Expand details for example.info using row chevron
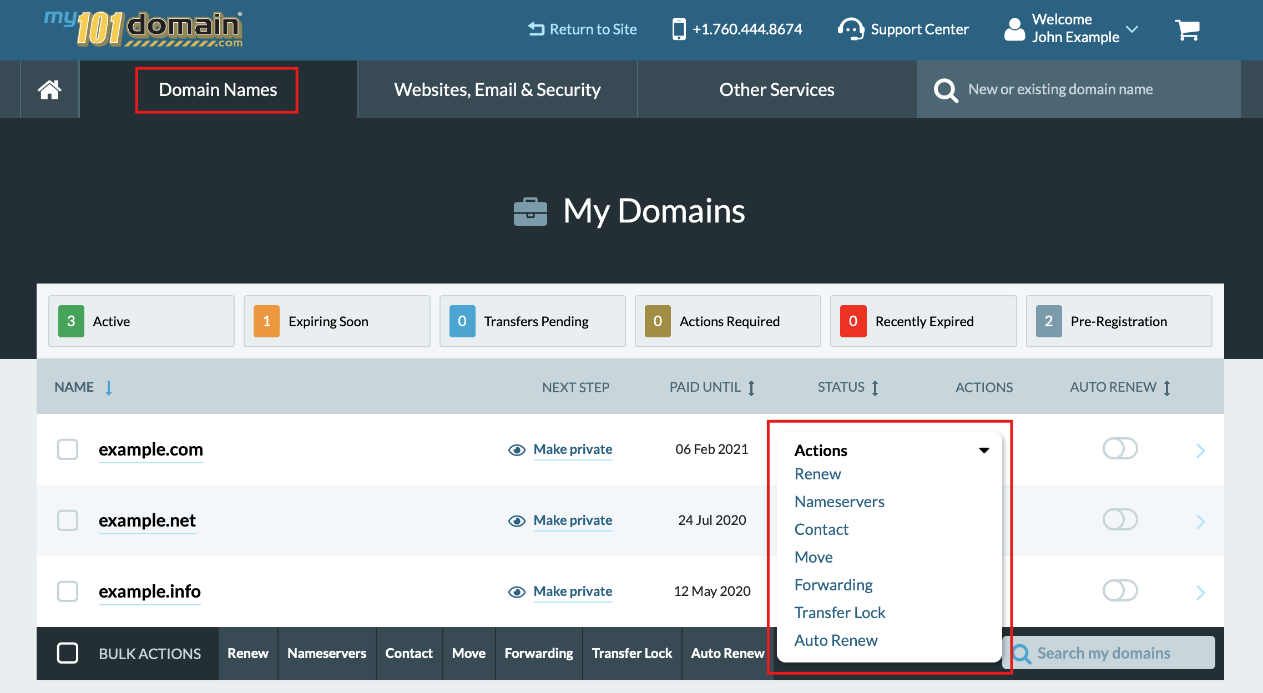This screenshot has height=693, width=1263. click(x=1201, y=591)
